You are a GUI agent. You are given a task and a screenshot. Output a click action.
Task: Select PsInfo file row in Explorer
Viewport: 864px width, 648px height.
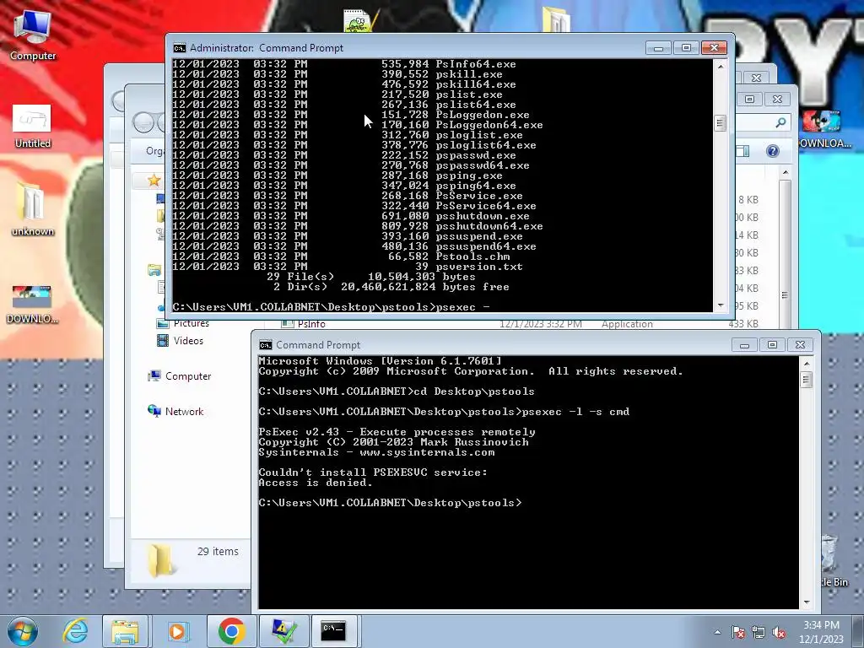520,324
